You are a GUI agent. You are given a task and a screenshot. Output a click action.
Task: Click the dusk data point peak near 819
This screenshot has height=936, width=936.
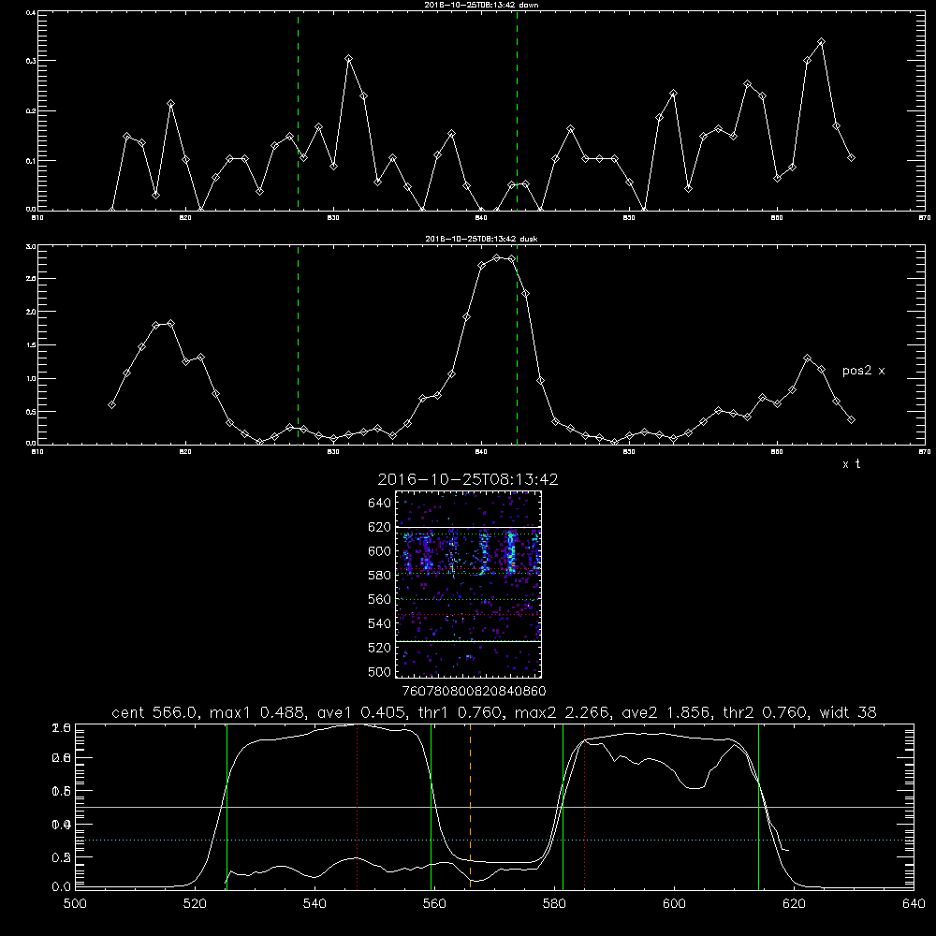click(170, 324)
